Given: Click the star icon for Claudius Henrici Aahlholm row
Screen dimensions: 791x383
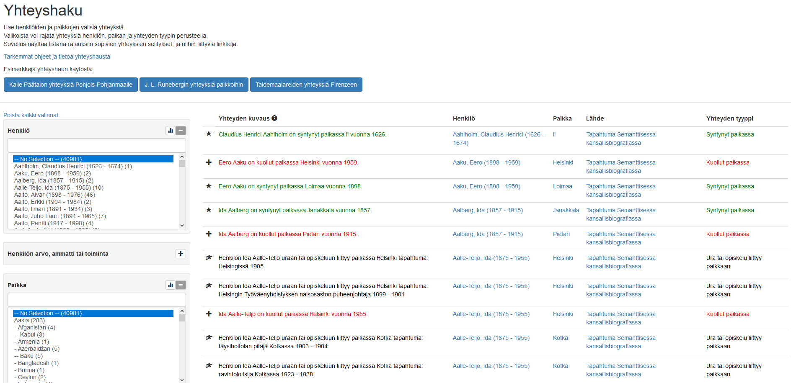Looking at the screenshot, I should coord(209,134).
